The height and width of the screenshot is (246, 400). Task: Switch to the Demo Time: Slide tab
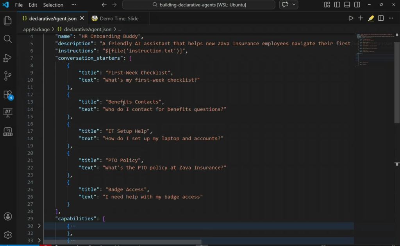[x=119, y=18]
